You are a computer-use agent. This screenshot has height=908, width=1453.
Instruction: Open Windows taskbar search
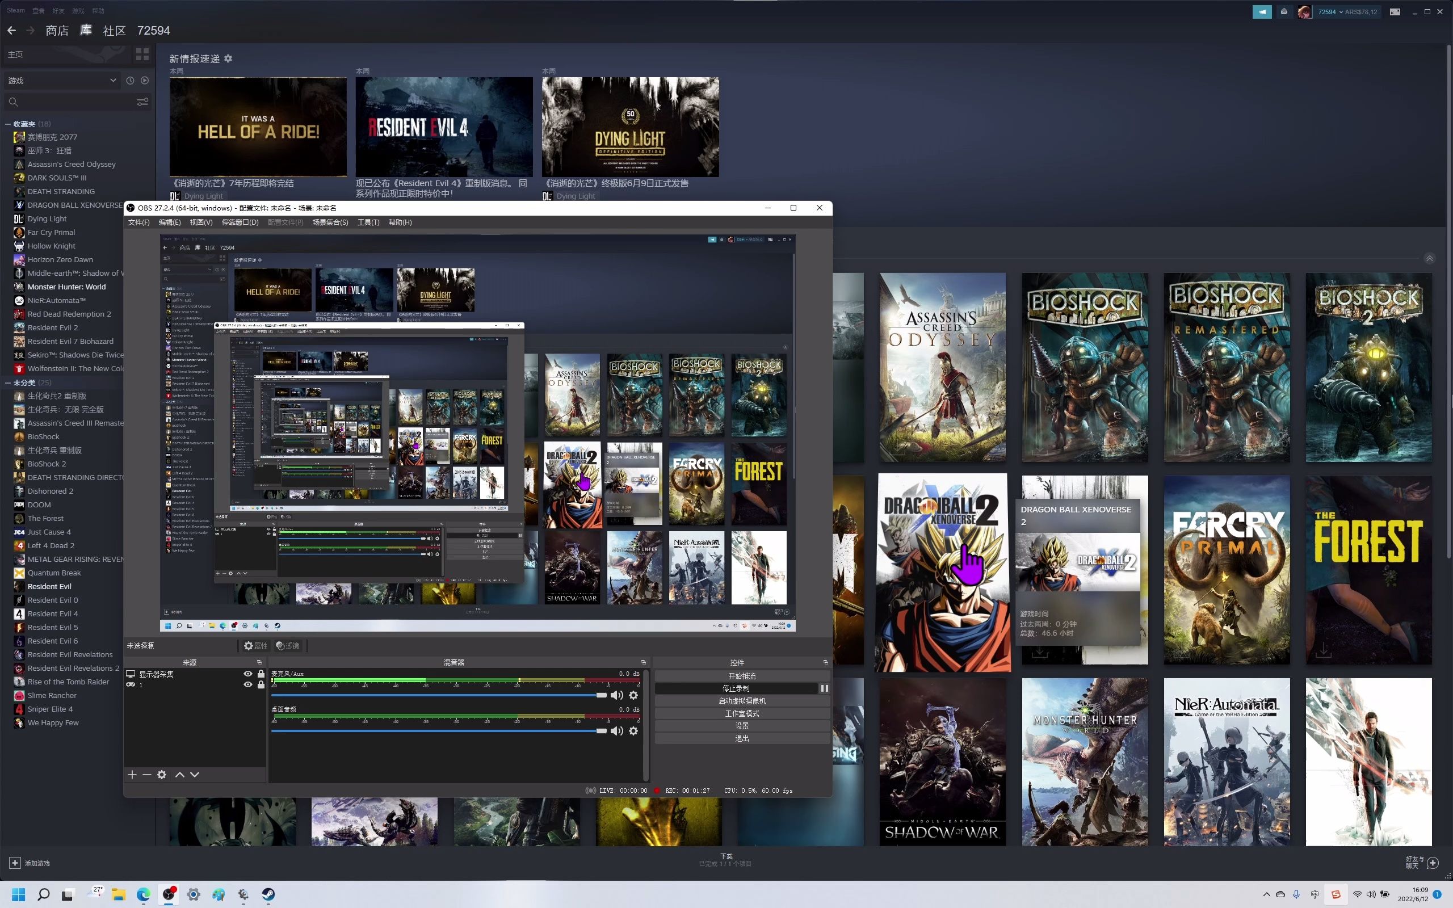click(x=44, y=894)
